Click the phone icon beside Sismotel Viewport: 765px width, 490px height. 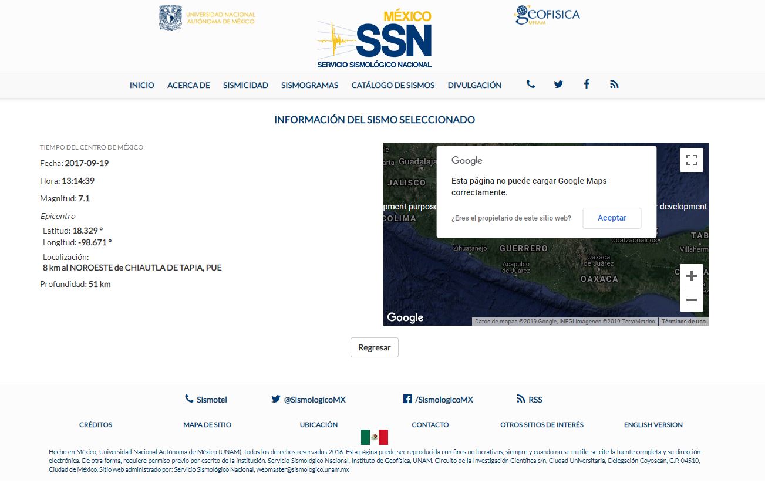click(189, 398)
